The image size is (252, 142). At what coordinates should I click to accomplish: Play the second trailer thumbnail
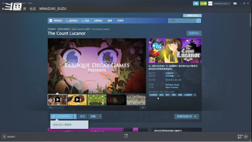click(77, 100)
